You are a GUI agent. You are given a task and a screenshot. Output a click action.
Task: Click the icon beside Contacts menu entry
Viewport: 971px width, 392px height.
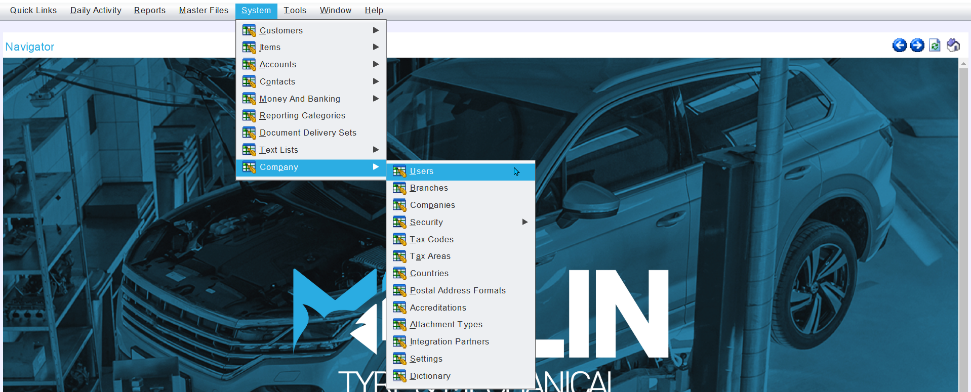pos(249,81)
